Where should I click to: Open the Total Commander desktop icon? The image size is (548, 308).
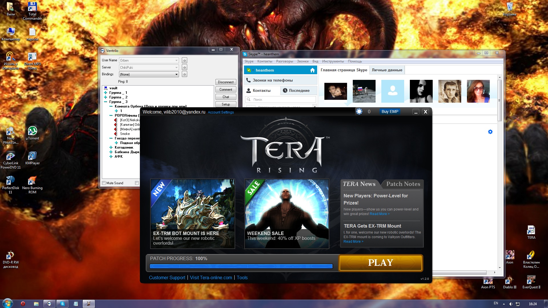tap(32, 11)
